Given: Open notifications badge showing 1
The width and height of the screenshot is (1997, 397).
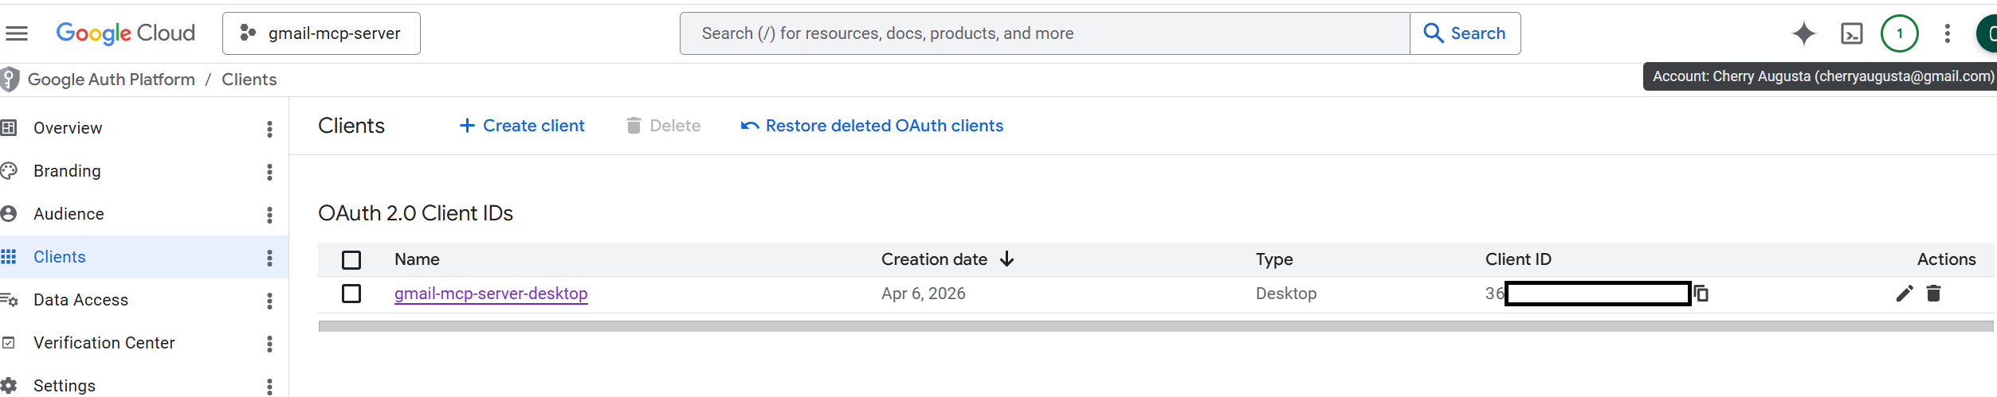Looking at the screenshot, I should pyautogui.click(x=1900, y=33).
